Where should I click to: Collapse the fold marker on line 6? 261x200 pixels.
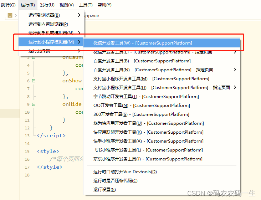(x=34, y=81)
